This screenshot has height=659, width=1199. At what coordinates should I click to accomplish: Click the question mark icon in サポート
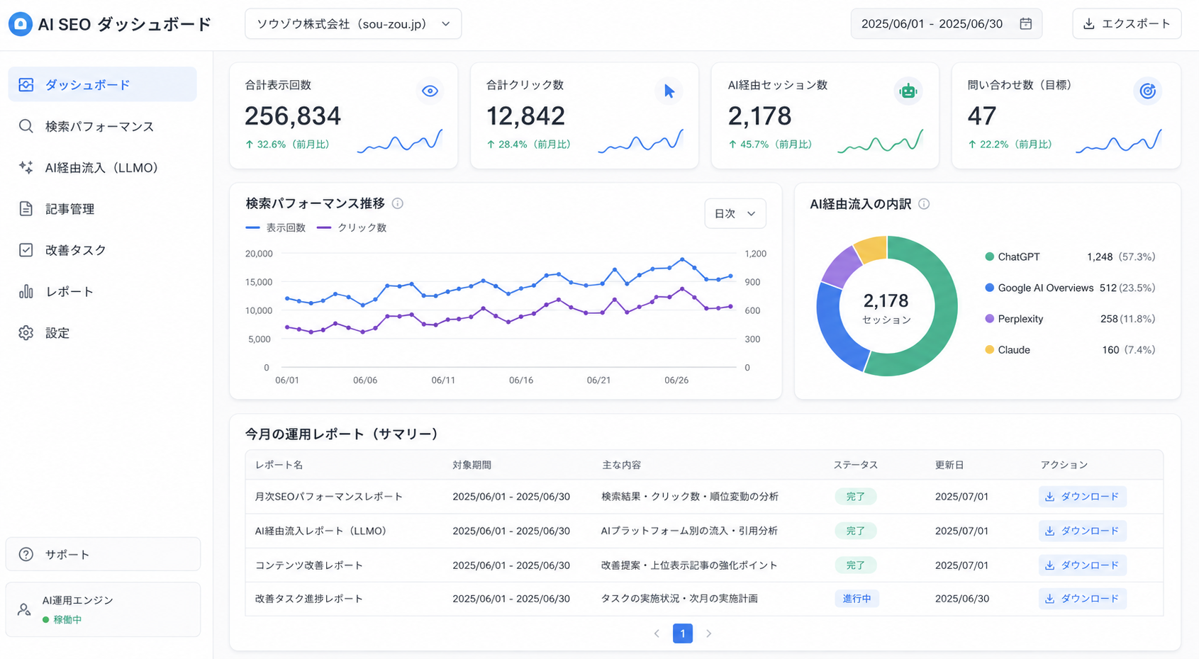pos(26,554)
